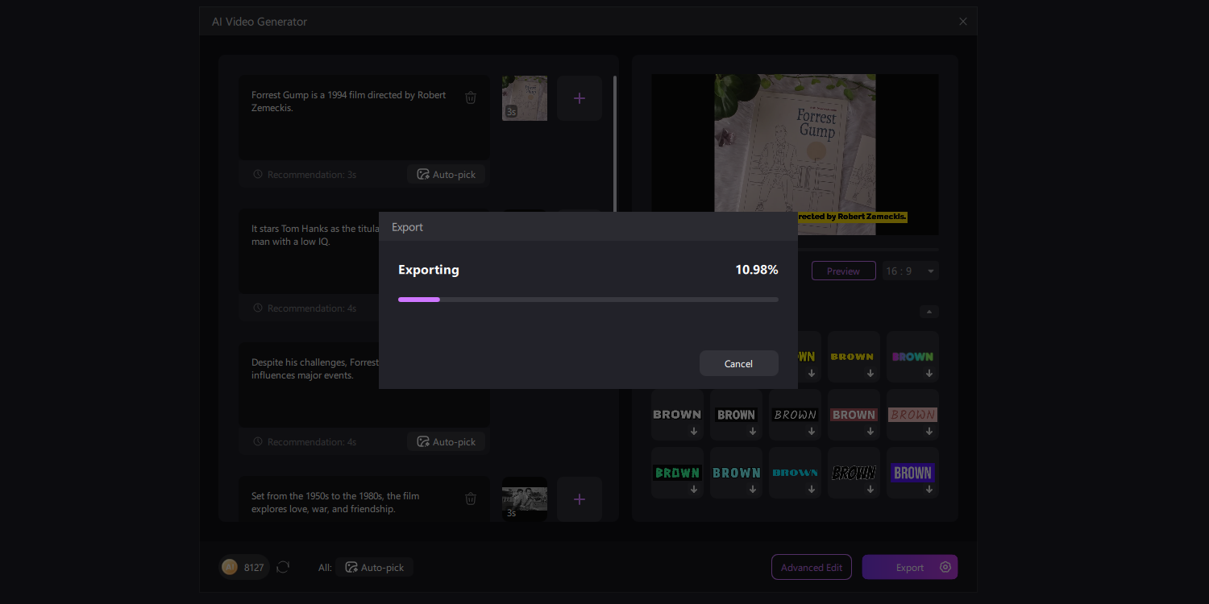
Task: Click the 10.98% export percentage text
Action: tap(756, 270)
